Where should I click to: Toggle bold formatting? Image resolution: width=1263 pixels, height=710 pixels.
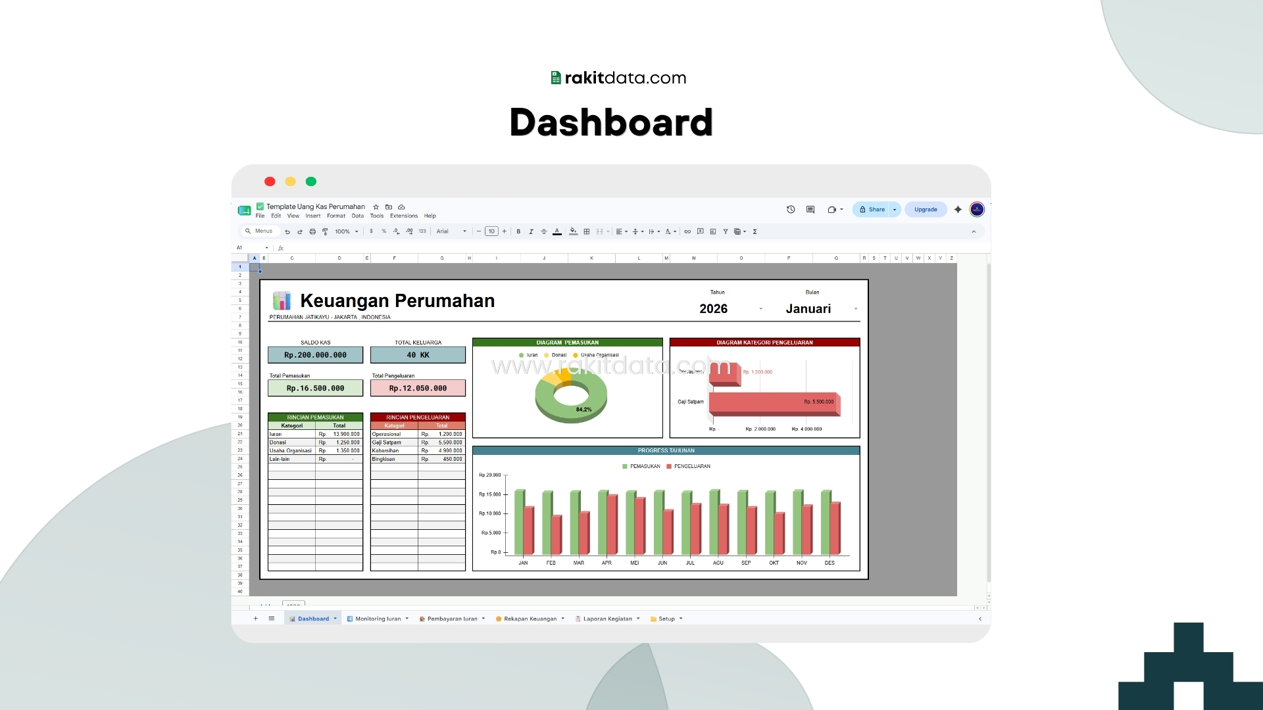[518, 231]
